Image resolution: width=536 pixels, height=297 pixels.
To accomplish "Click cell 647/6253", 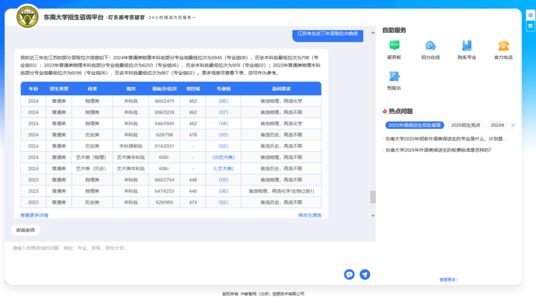I will (164, 191).
